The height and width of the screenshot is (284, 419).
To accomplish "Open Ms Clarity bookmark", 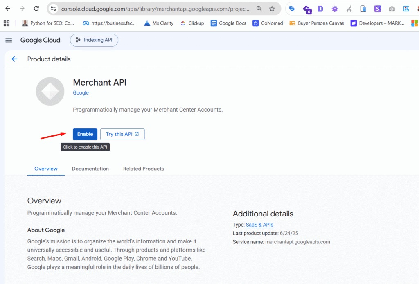I will pos(159,23).
